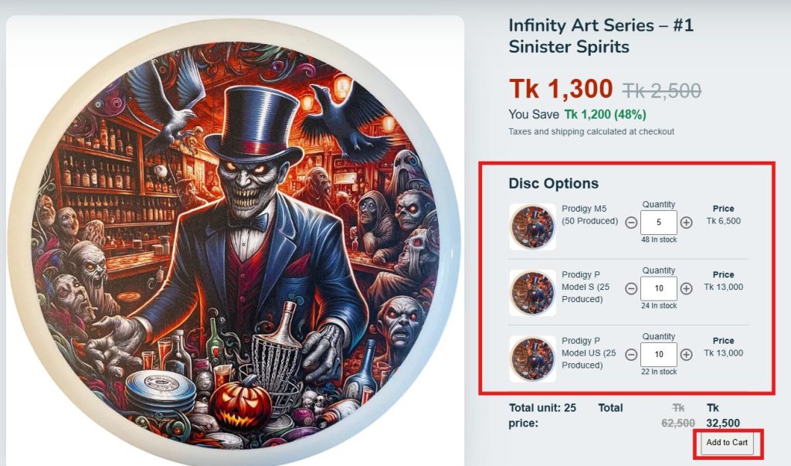The height and width of the screenshot is (466, 791).
Task: Click the Prodigy M5 quantity input field
Action: [659, 223]
